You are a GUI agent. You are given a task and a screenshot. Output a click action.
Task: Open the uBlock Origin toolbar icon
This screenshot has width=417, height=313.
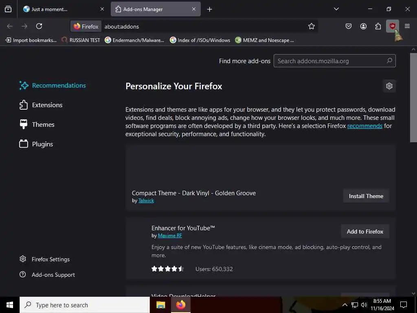click(393, 26)
